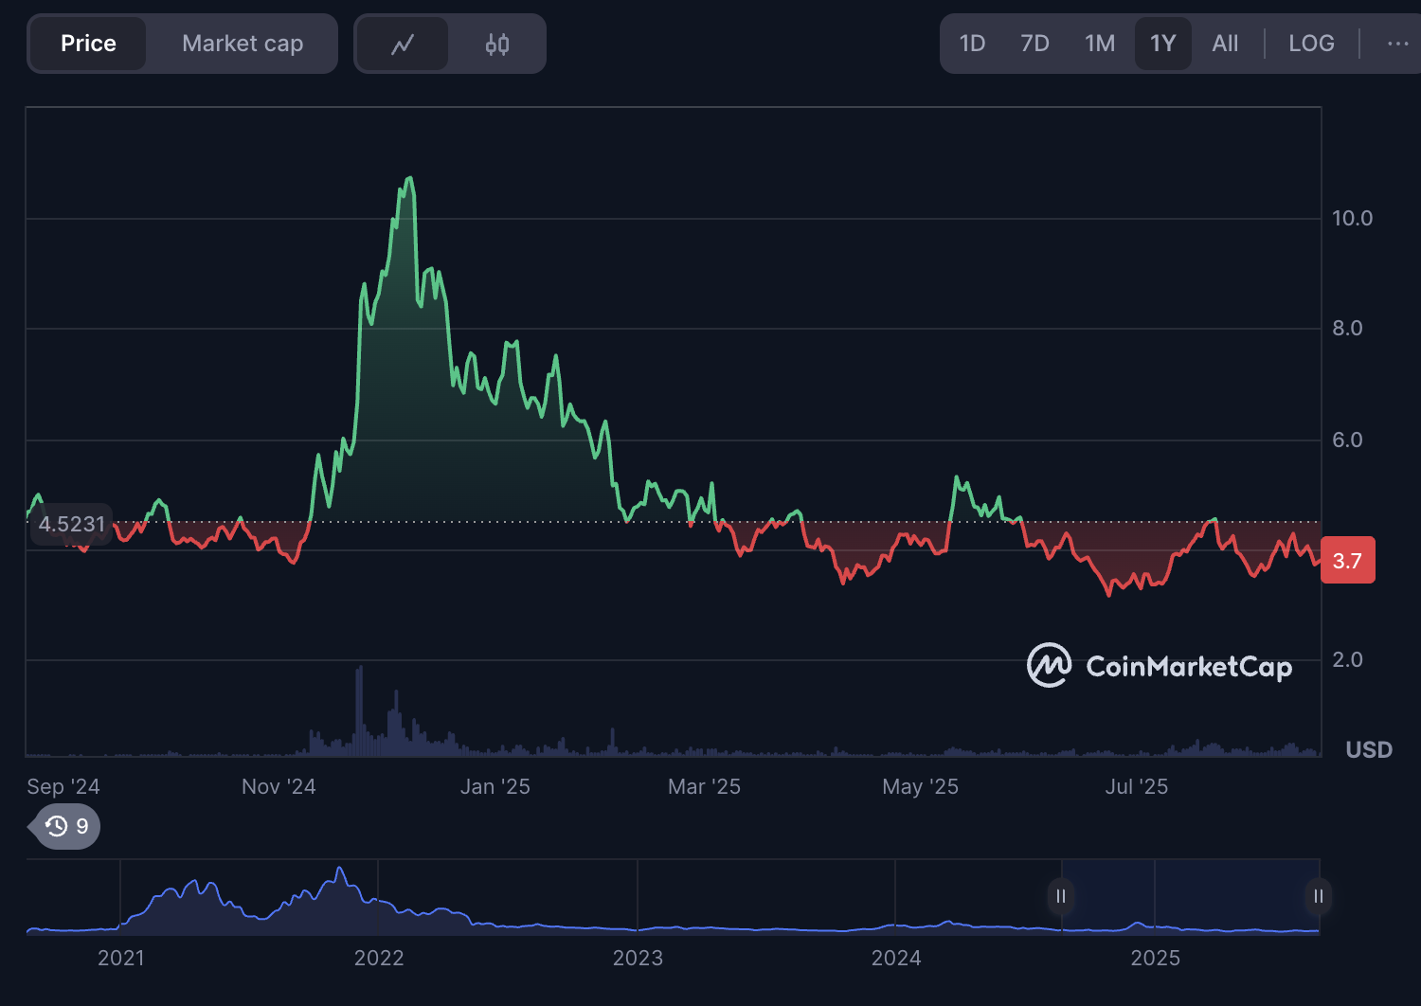This screenshot has height=1006, width=1421.
Task: Click the tallest volume bar in November
Action: [x=359, y=710]
